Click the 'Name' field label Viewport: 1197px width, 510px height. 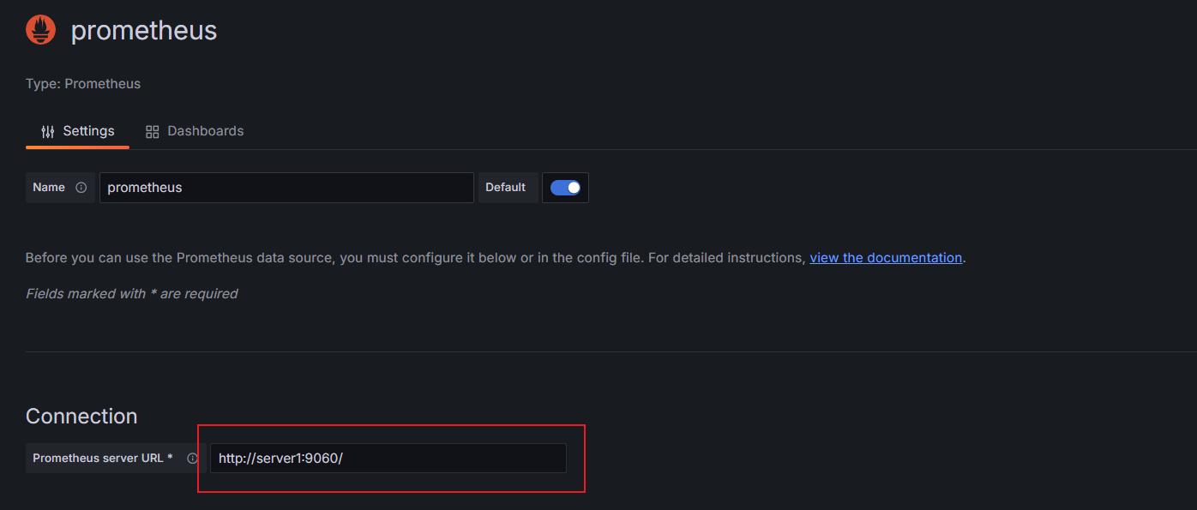click(49, 188)
